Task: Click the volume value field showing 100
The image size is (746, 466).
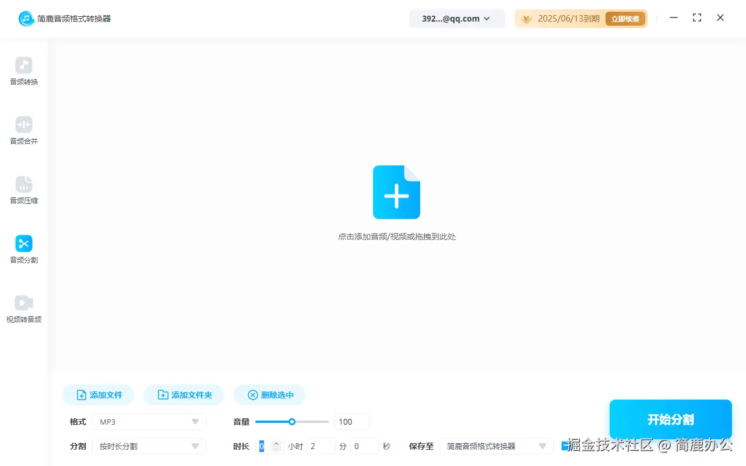Action: [352, 422]
